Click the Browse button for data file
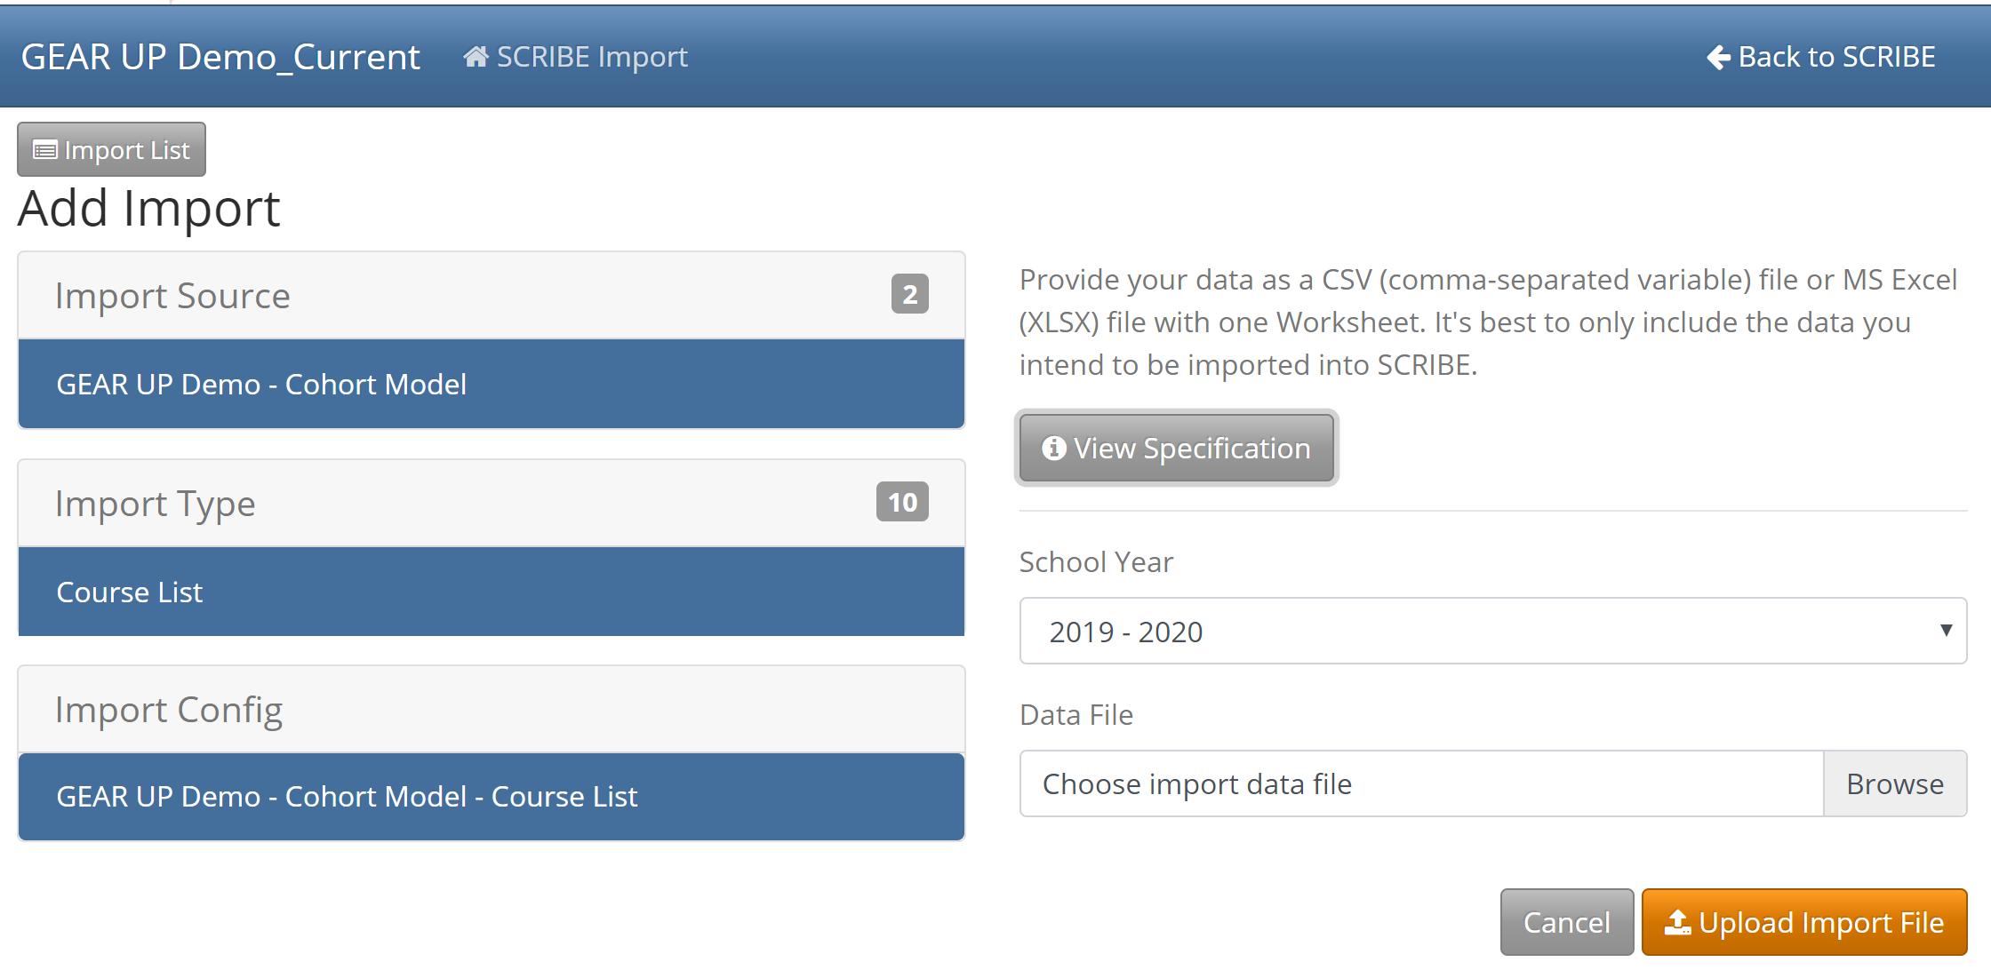 click(1894, 784)
